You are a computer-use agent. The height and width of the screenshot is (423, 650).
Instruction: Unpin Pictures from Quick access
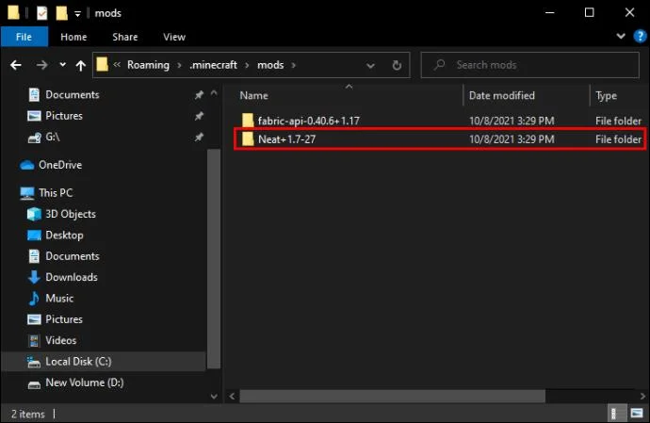point(200,116)
